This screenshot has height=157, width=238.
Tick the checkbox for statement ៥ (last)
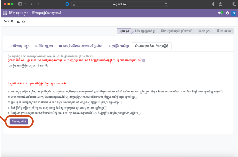click(x=130, y=113)
